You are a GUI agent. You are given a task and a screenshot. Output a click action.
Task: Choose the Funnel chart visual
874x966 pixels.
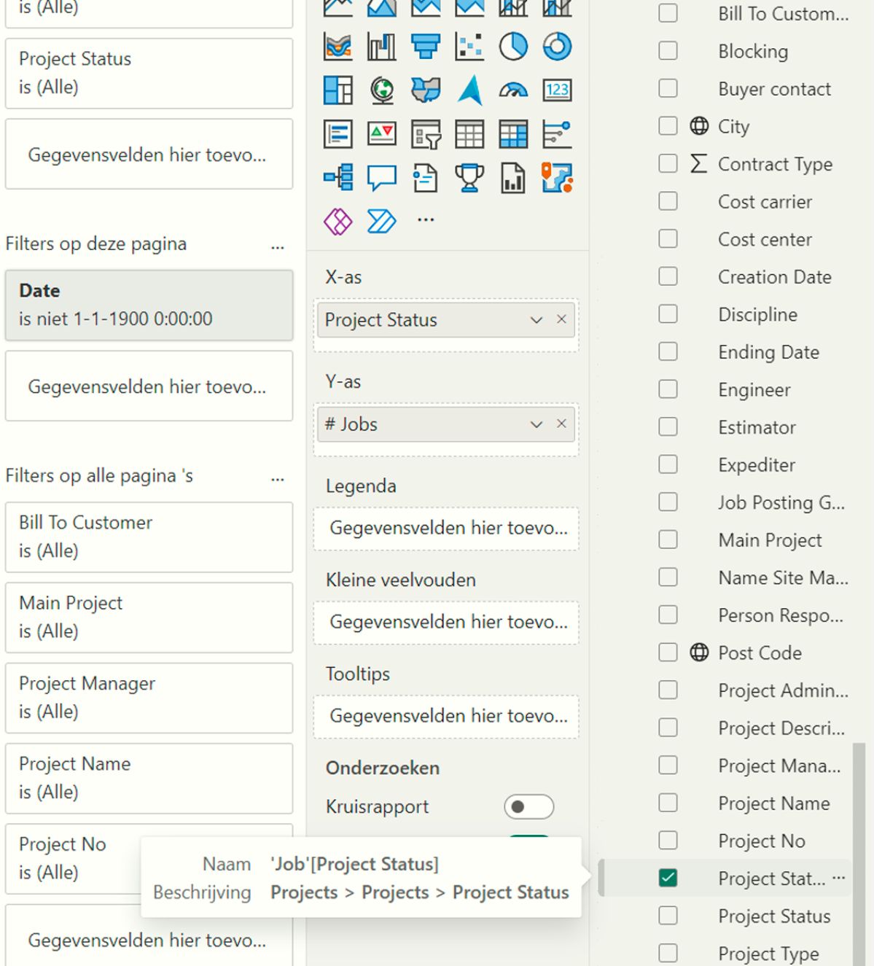426,47
